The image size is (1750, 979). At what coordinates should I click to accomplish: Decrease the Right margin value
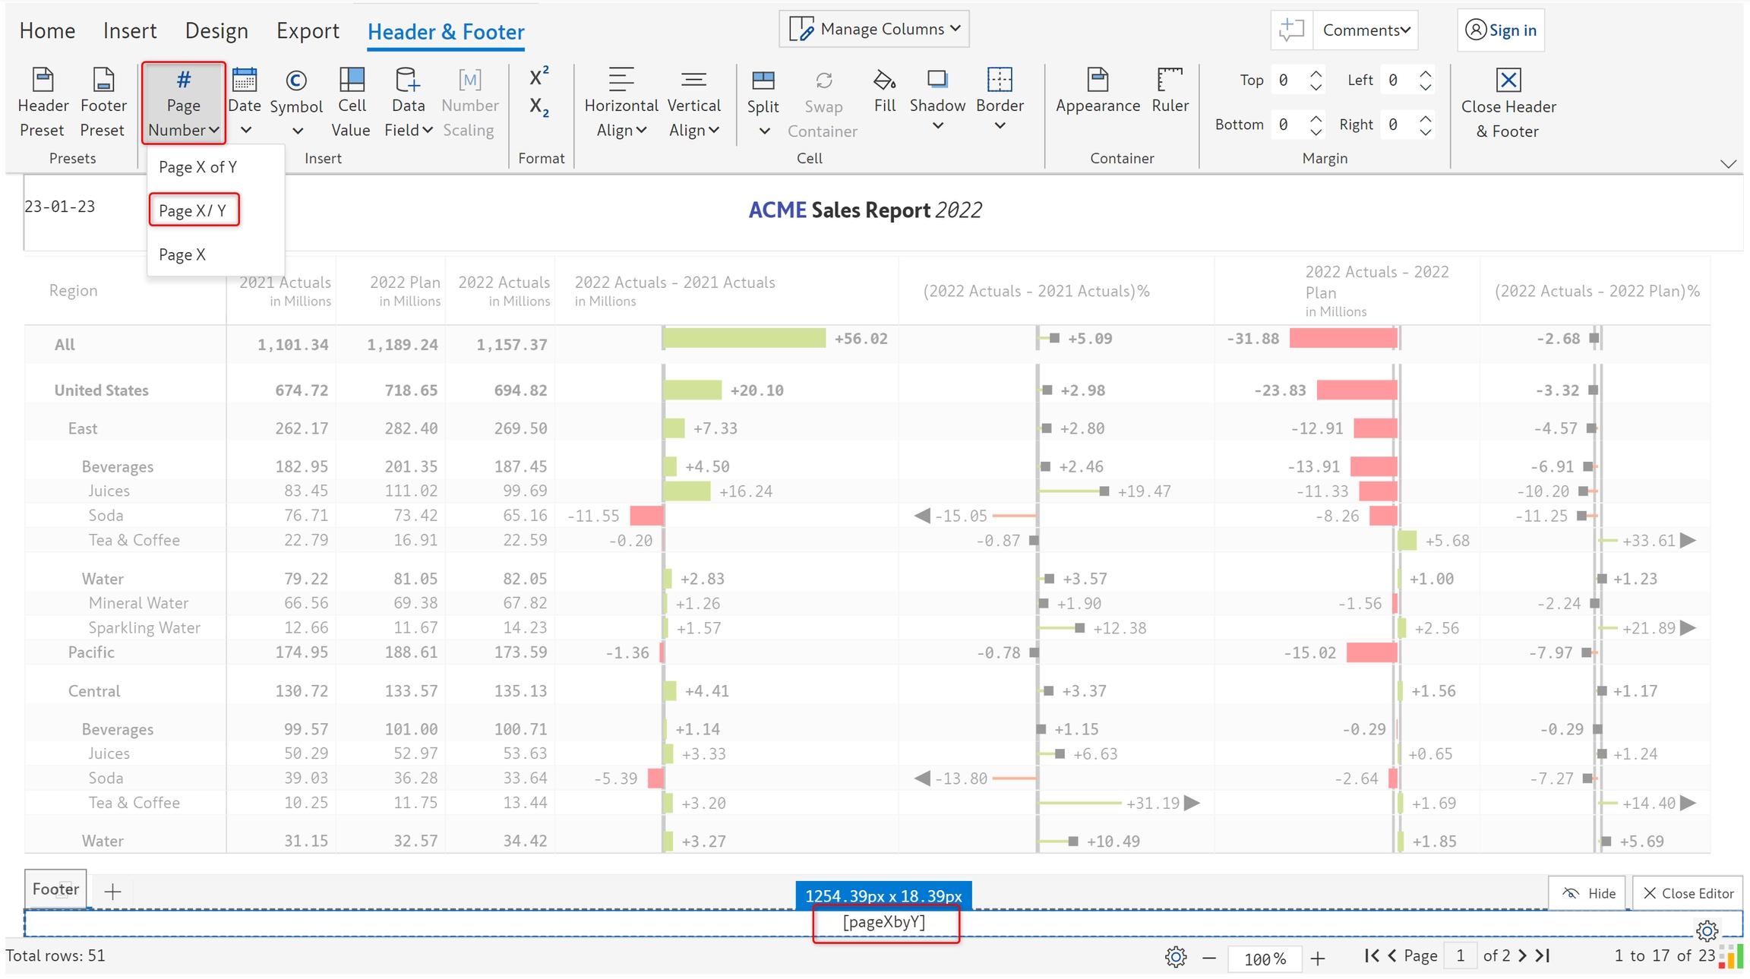point(1426,131)
